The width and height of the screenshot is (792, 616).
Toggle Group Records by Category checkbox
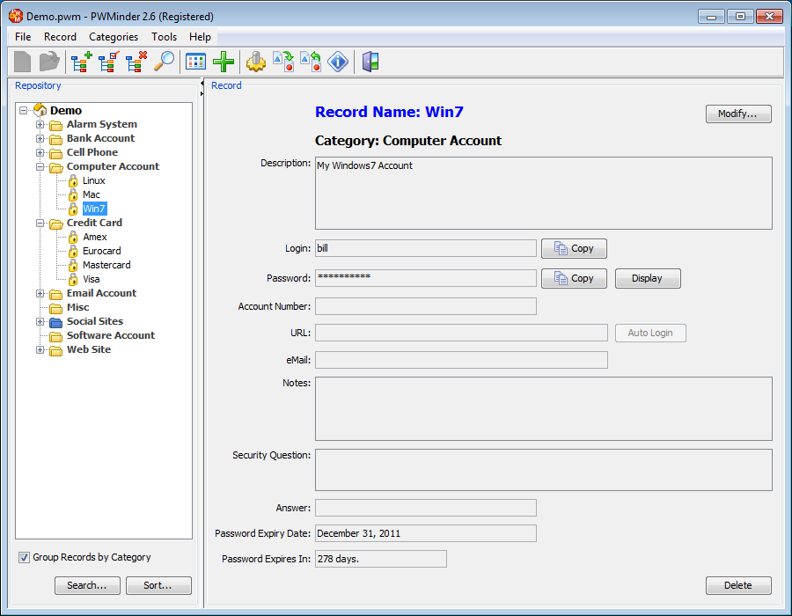pos(24,557)
